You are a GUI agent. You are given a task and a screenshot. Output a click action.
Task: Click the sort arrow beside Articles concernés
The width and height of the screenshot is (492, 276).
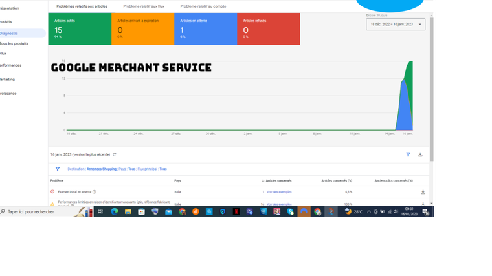263,181
